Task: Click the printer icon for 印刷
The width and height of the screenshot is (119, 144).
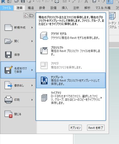Action: pyautogui.click(x=8, y=100)
